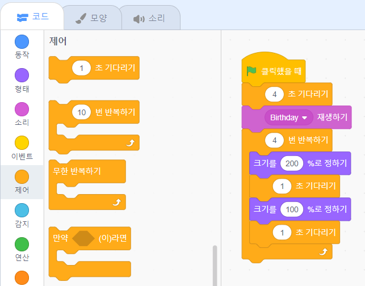
Task: Click the blocks icon on 코드 tab
Action: pyautogui.click(x=23, y=18)
